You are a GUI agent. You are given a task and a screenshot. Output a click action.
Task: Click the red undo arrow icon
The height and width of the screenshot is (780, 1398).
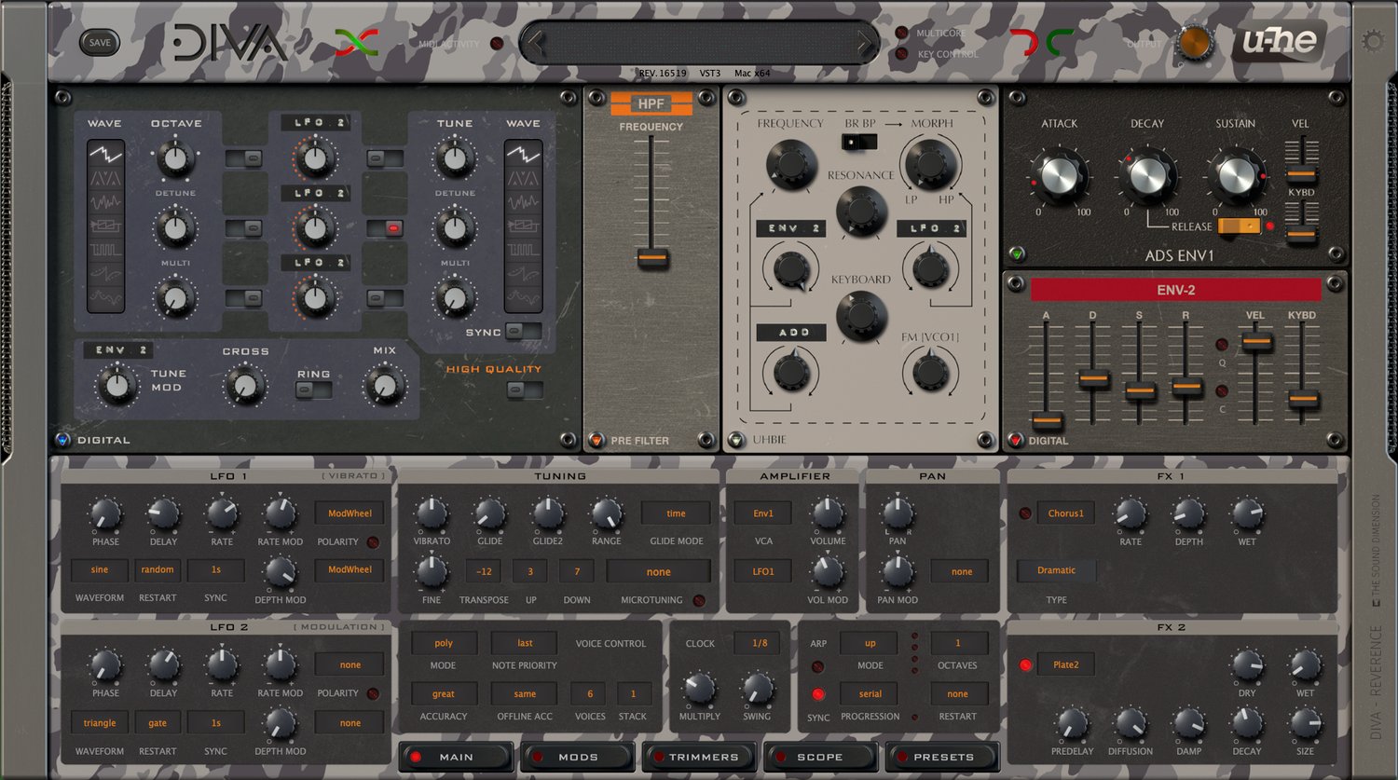pos(1023,43)
